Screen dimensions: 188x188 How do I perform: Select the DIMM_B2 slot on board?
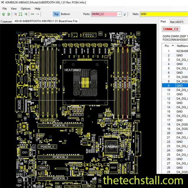[55, 83]
